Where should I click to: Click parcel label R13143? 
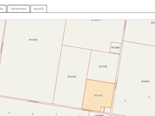[x=72, y=77]
